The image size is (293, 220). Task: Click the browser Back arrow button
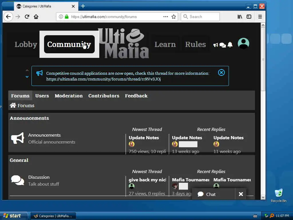point(8,17)
